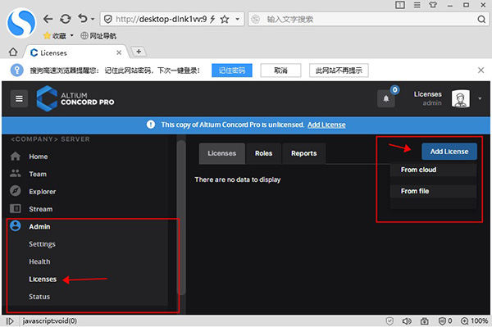Expand the address bar history dropdown
Image resolution: width=492 pixels, height=327 pixels.
[x=238, y=19]
